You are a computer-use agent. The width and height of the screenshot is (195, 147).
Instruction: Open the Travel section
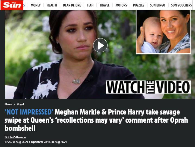click(x=105, y=5)
